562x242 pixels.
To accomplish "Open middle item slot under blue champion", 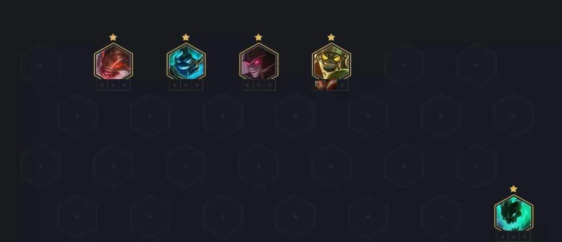I will (x=186, y=85).
